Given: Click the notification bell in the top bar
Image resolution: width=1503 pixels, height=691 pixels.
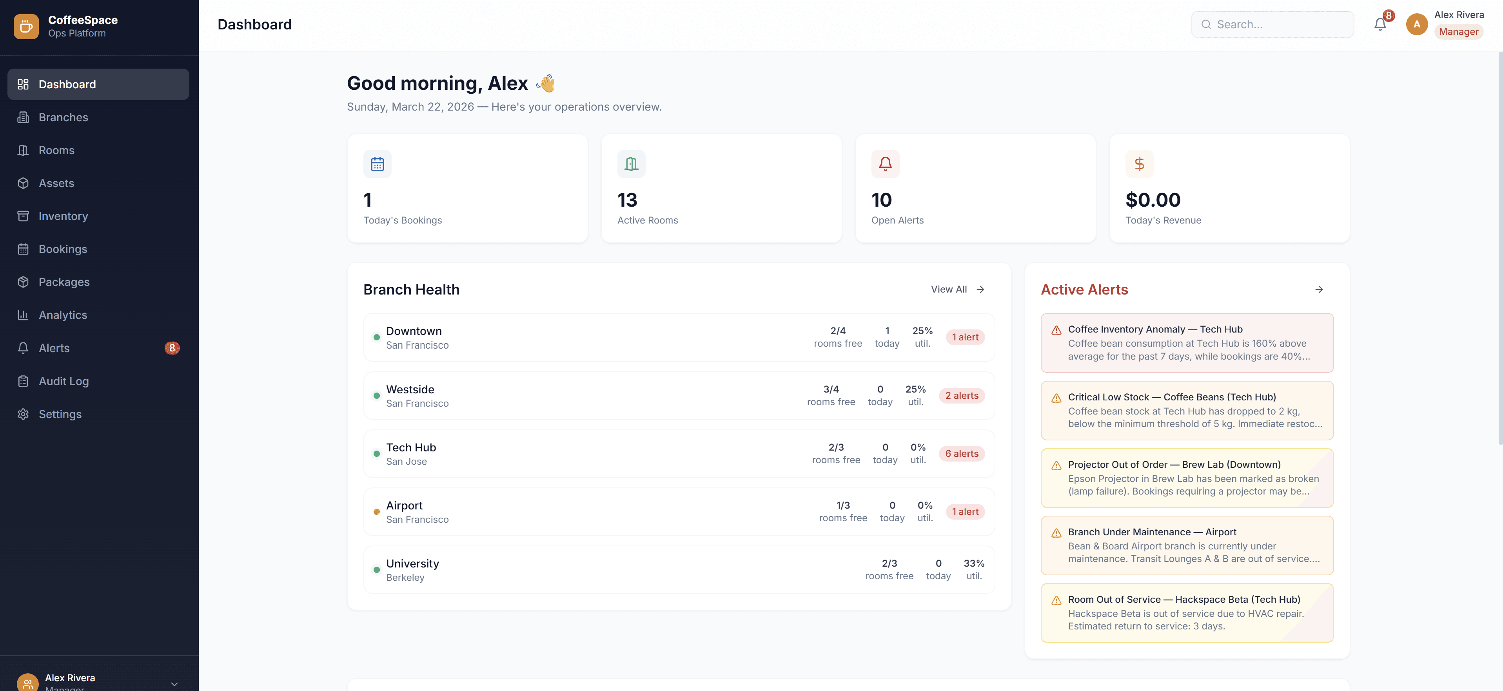Looking at the screenshot, I should 1380,24.
